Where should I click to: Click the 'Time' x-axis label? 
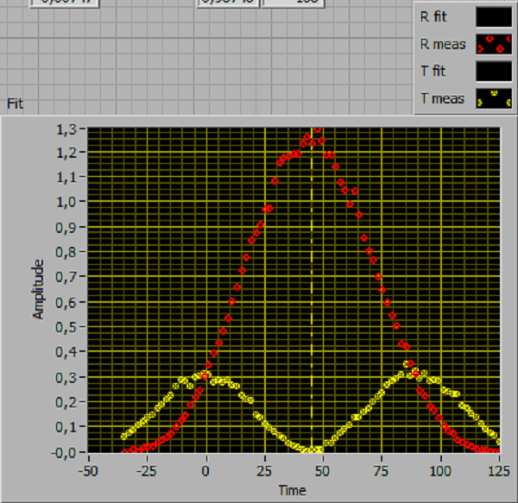[293, 490]
